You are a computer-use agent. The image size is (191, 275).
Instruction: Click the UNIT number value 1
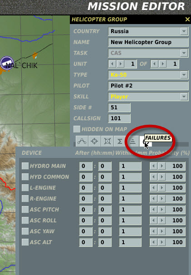tap(132, 64)
